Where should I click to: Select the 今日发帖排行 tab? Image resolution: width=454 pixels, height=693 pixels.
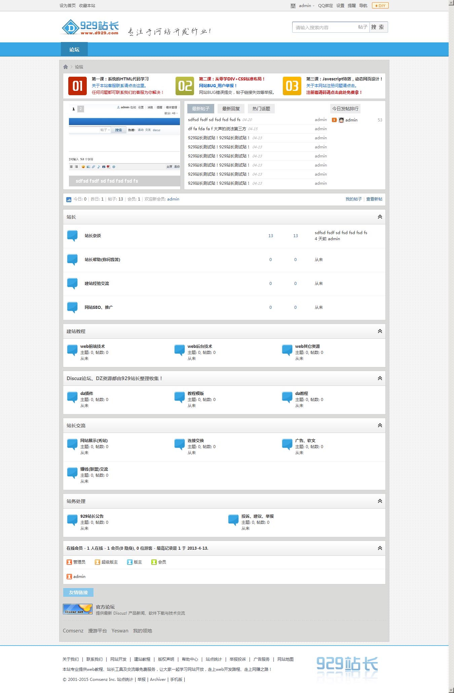(x=345, y=109)
